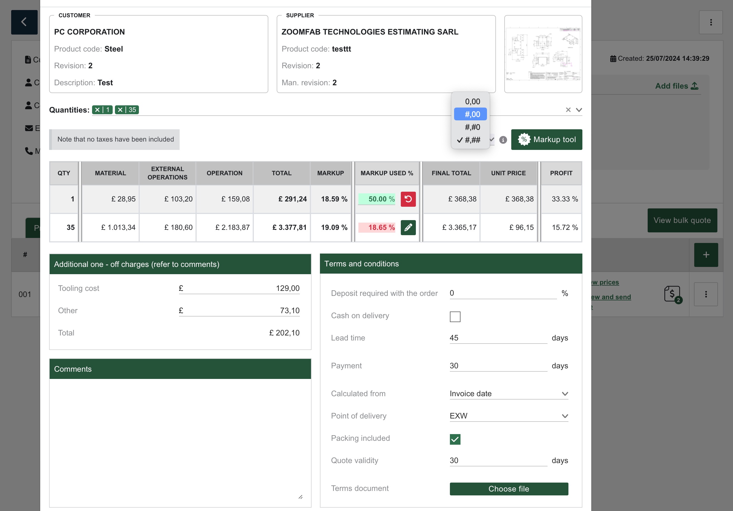Remove quantity 1 tag

tap(97, 110)
